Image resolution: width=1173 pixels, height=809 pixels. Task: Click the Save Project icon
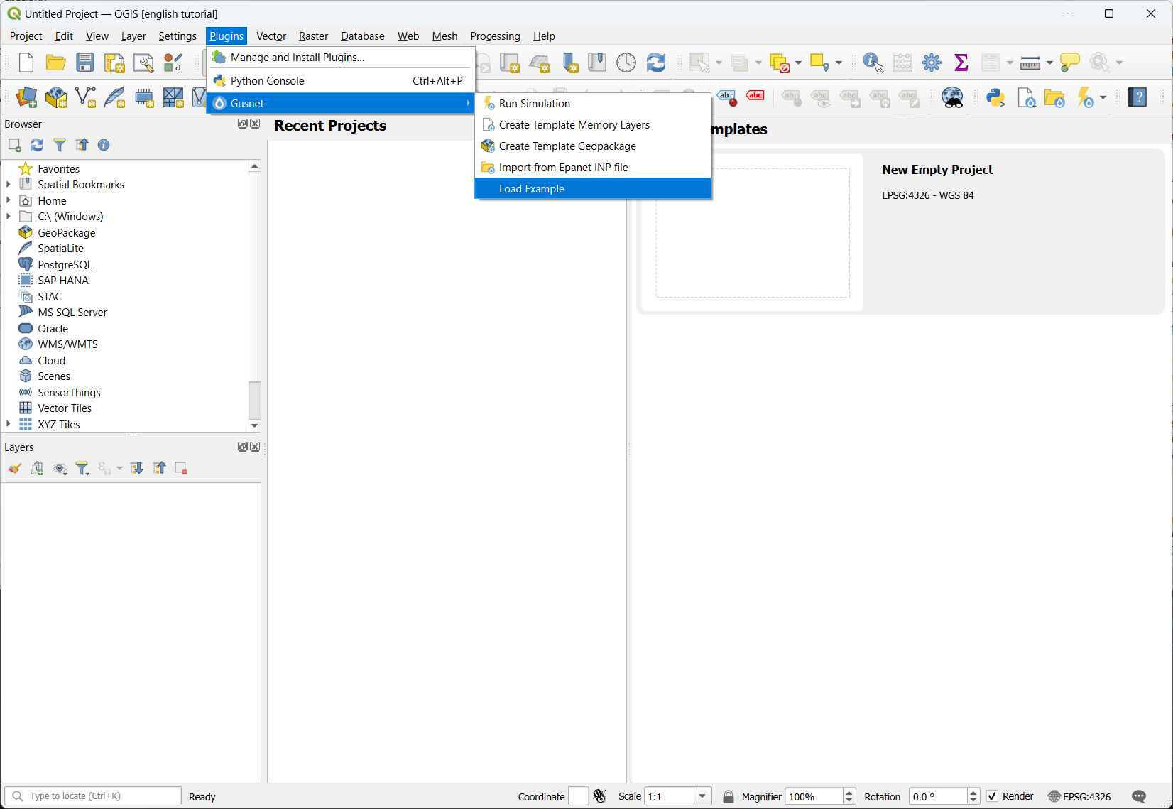tap(85, 63)
